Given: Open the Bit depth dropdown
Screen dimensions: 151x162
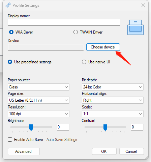Looking at the screenshot, I should (x=113, y=87).
